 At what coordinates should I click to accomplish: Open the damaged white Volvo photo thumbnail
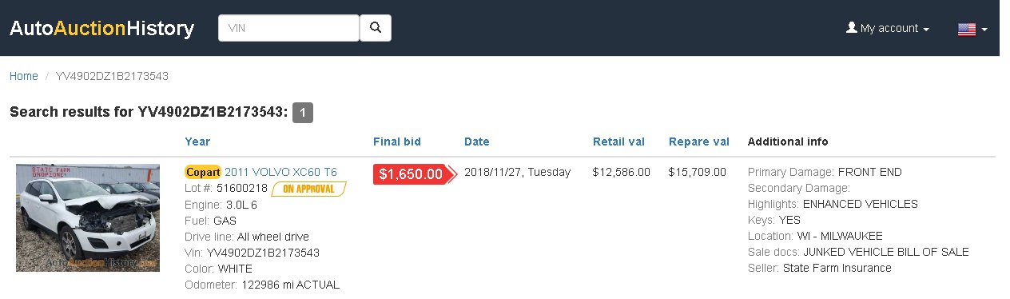pos(88,217)
